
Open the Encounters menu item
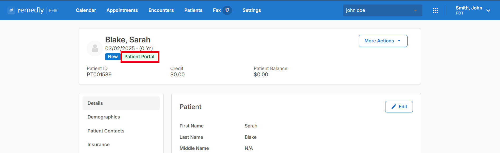click(161, 10)
